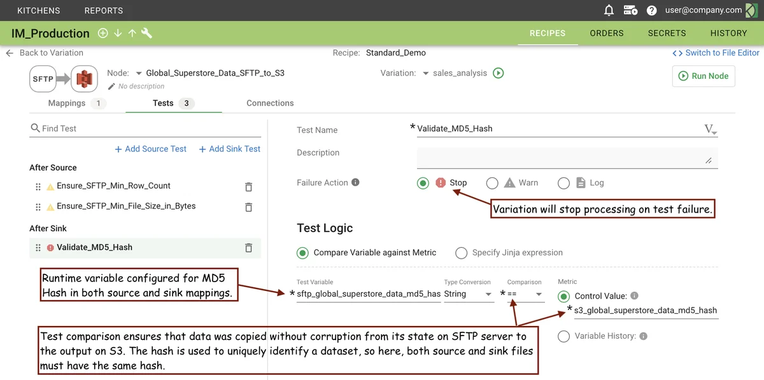Click Switch to File Editor link

coord(716,53)
